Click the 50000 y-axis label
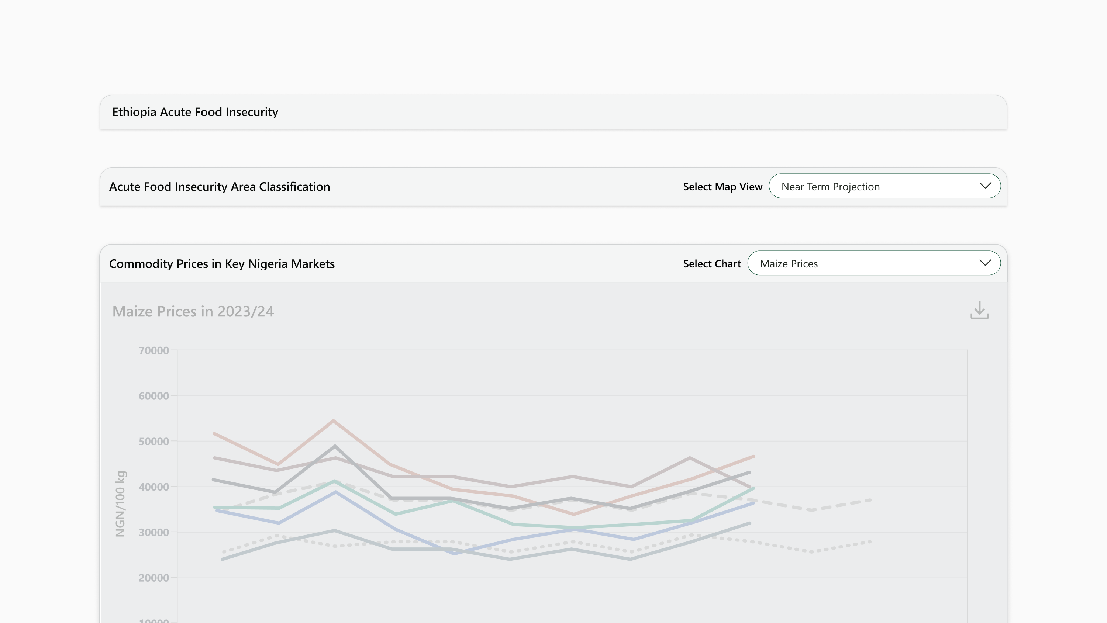Image resolution: width=1107 pixels, height=623 pixels. (154, 442)
